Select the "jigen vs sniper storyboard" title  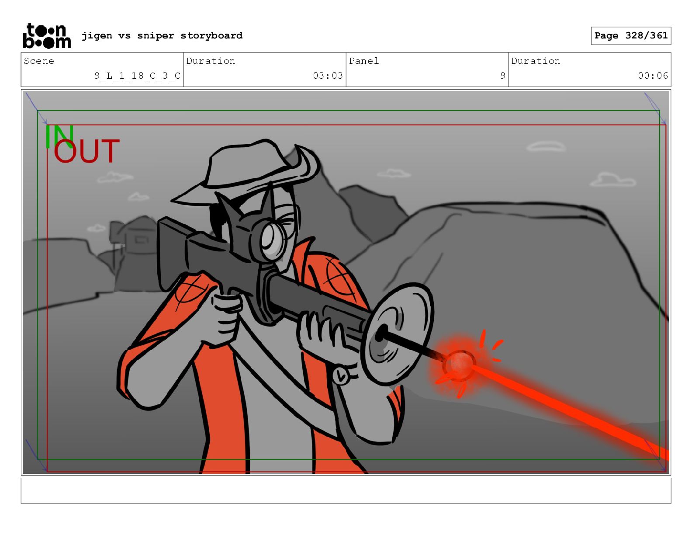[162, 35]
